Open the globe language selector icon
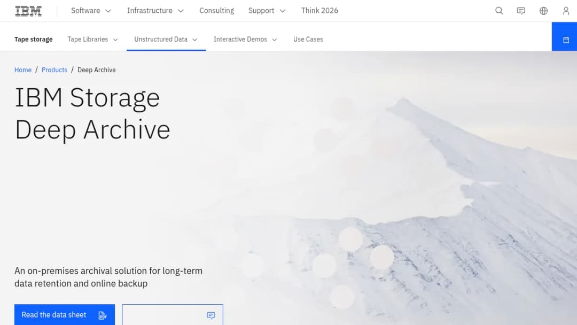 [x=543, y=11]
